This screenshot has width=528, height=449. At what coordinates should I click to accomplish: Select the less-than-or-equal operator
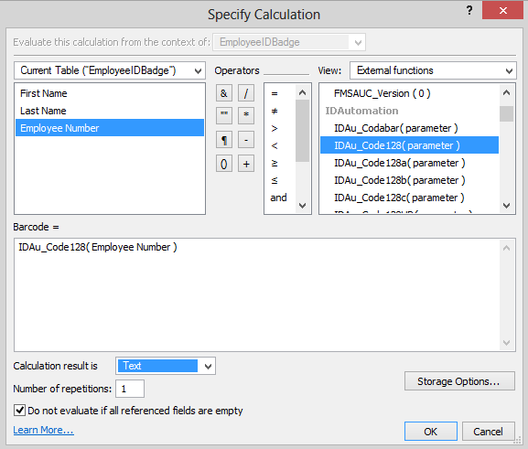[275, 180]
